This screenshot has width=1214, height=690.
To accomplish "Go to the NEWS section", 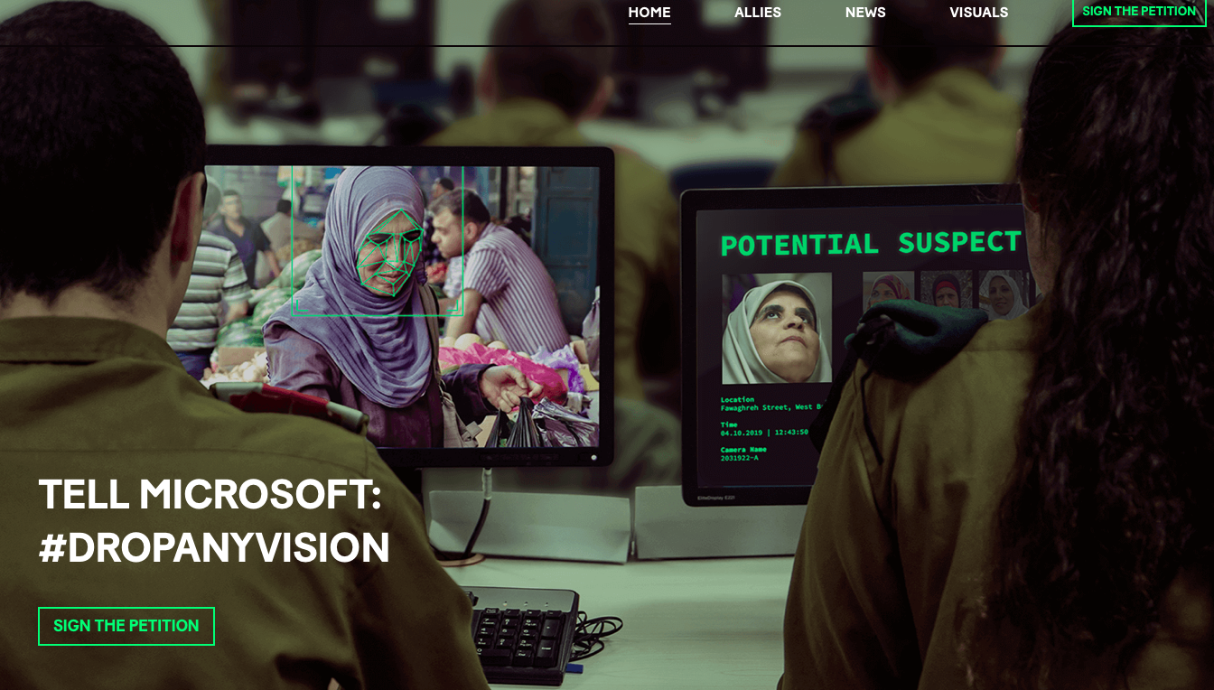I will coord(865,13).
